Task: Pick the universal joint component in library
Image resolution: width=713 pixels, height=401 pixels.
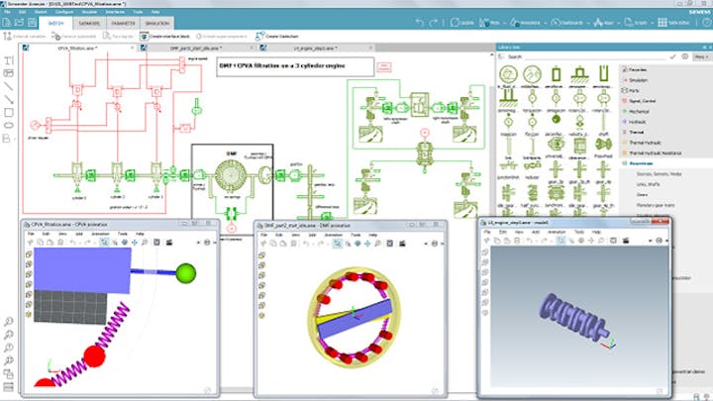Action: click(556, 147)
